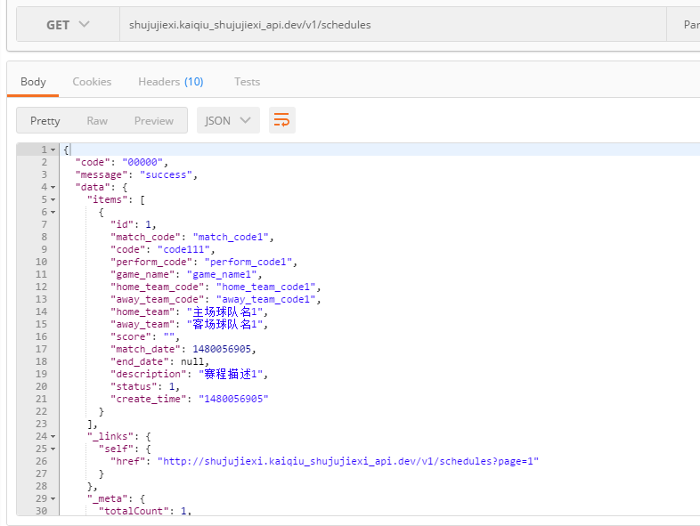Select the Body tab
The height and width of the screenshot is (526, 700).
33,82
